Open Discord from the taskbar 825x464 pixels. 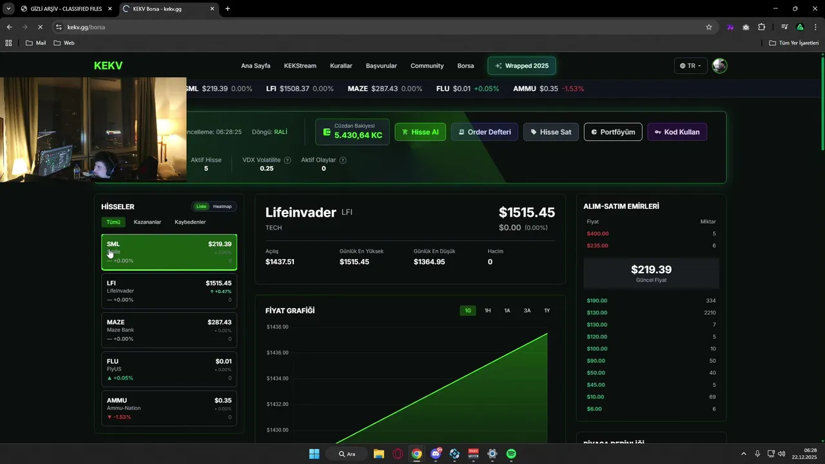(x=436, y=454)
